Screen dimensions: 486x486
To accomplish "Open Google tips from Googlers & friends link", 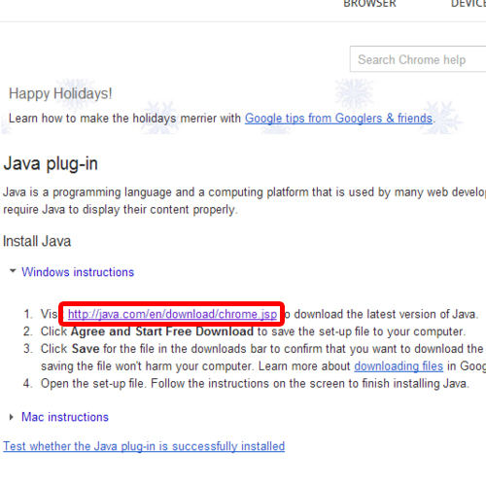I will click(338, 119).
